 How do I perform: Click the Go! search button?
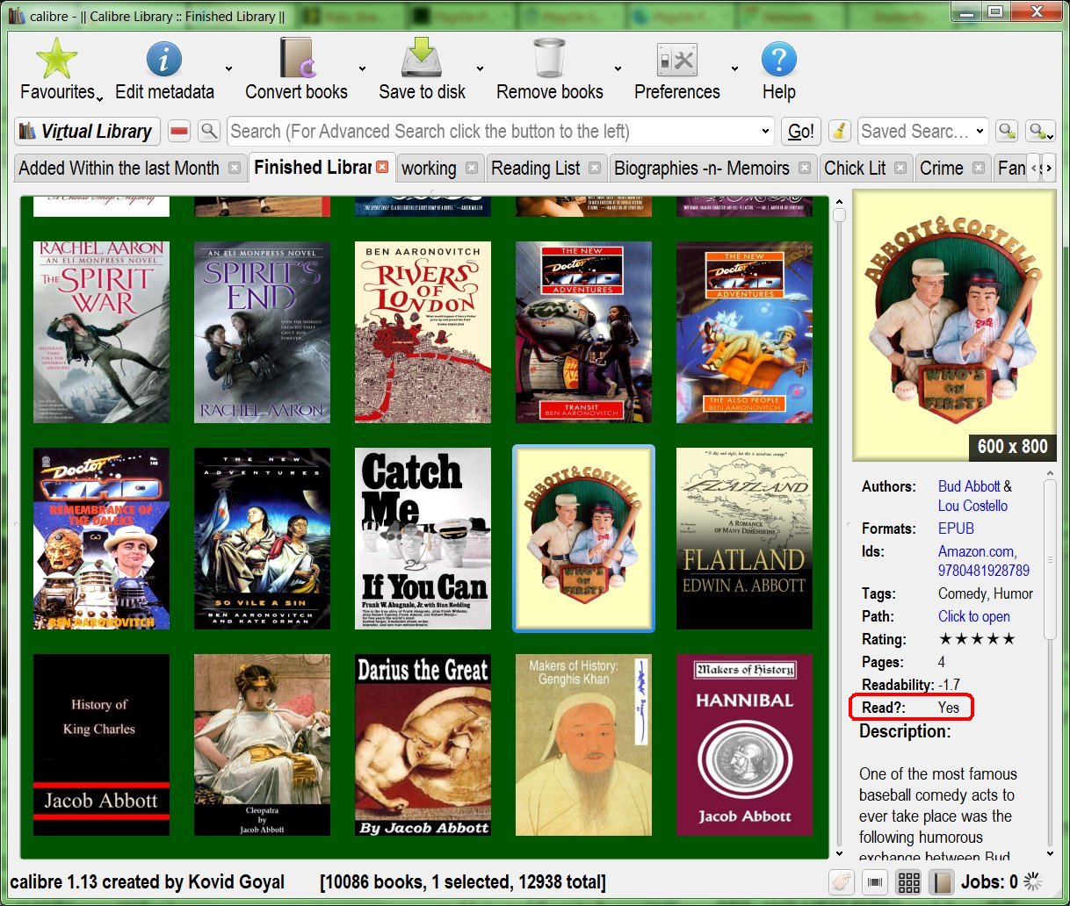pyautogui.click(x=801, y=132)
